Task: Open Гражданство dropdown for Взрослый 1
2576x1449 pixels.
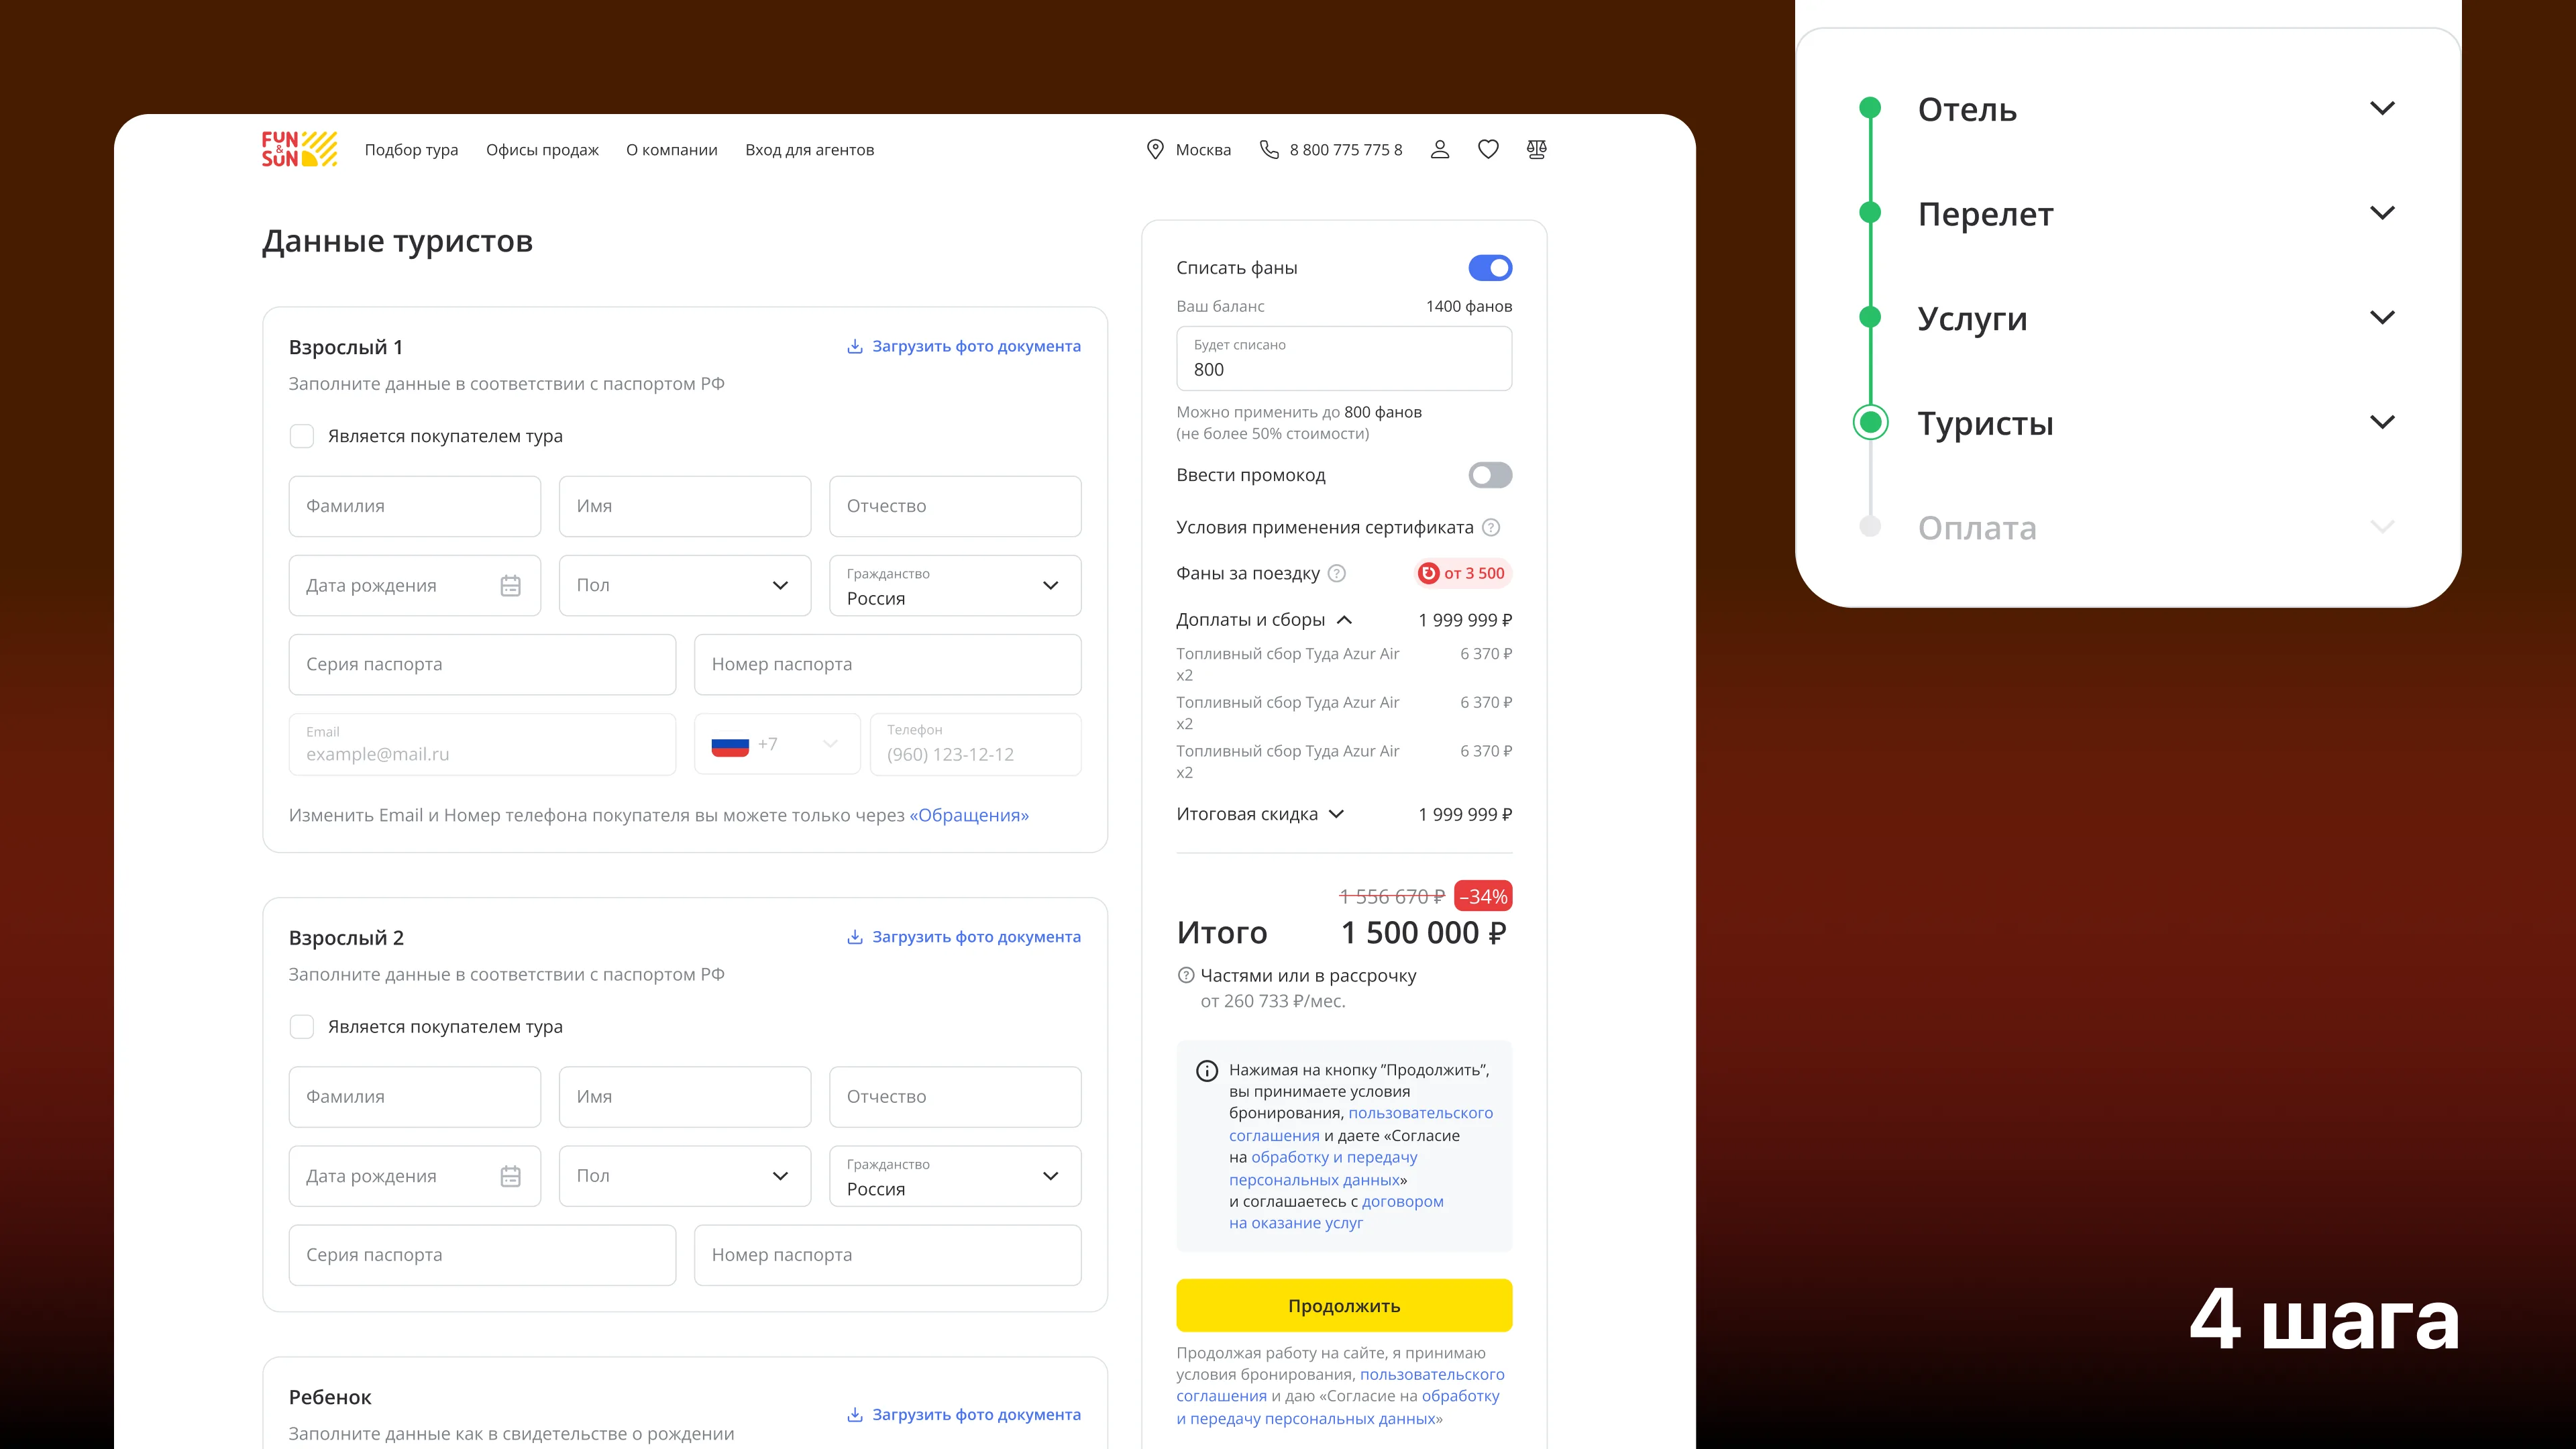Action: click(x=955, y=586)
